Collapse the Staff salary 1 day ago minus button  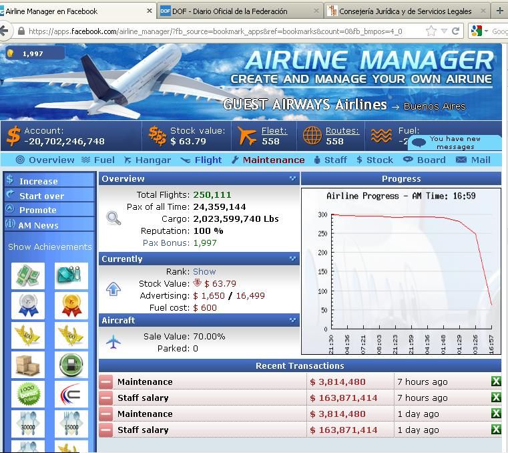pyautogui.click(x=105, y=430)
